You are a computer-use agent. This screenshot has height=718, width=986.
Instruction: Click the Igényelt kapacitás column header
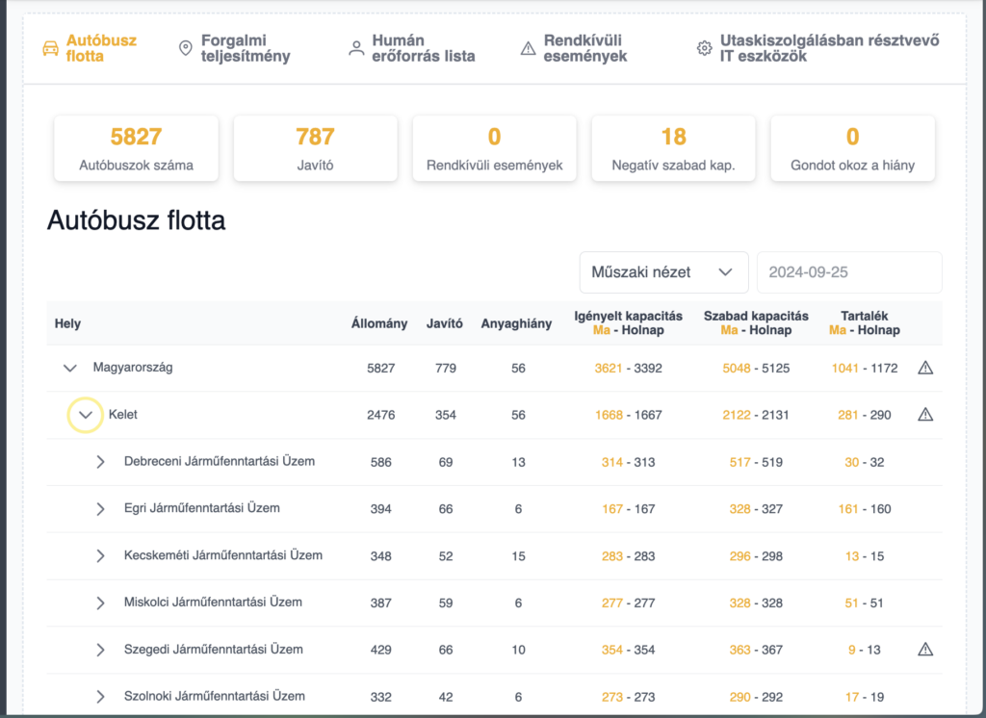pos(628,323)
